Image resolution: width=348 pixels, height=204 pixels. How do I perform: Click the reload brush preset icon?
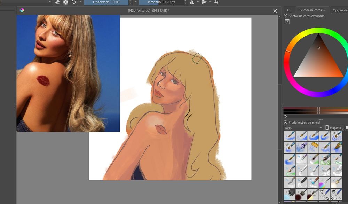click(x=73, y=2)
